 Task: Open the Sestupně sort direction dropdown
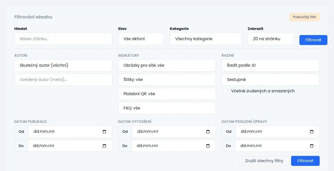[271, 80]
